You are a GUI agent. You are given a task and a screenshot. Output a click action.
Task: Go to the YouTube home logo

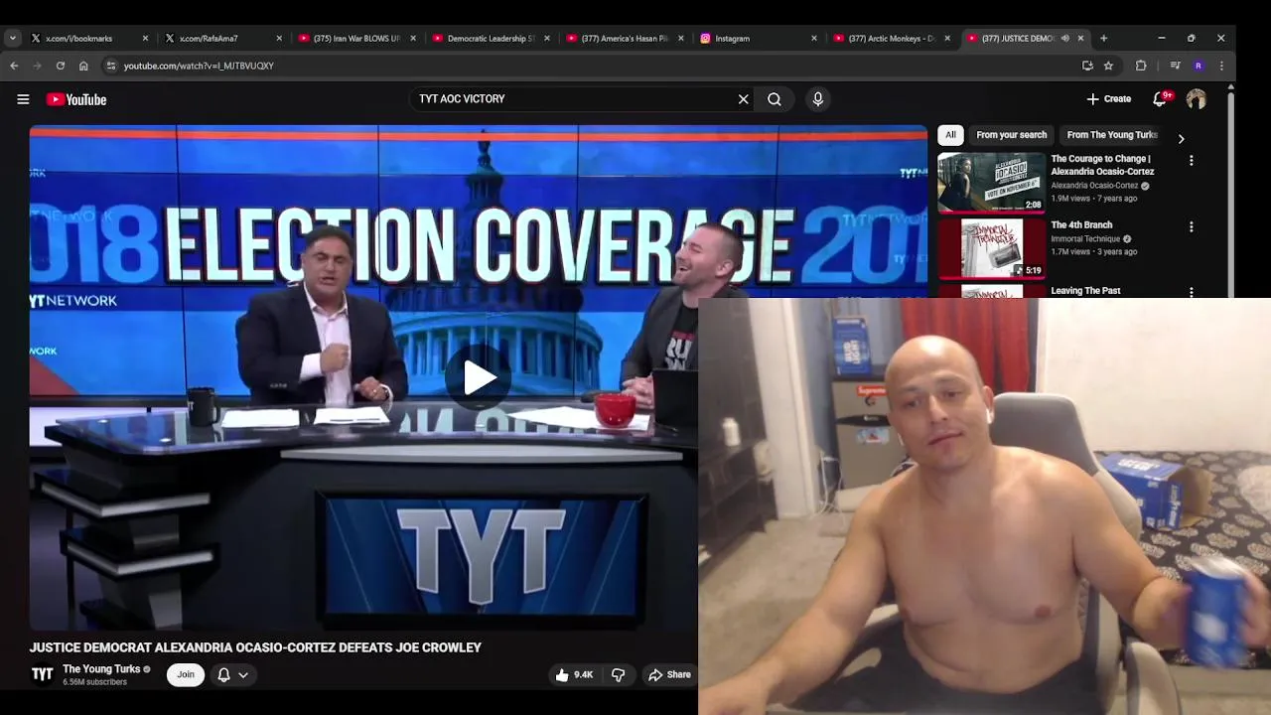coord(76,99)
